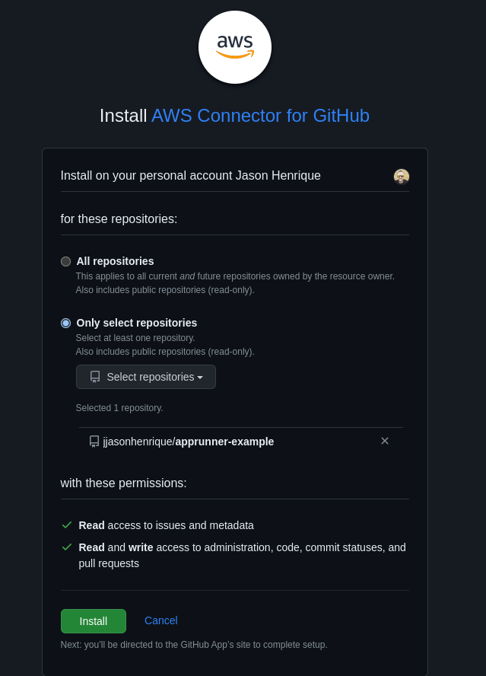Click the "Selected 1 repository." status text
Viewport: 486px width, 676px height.
coord(119,408)
